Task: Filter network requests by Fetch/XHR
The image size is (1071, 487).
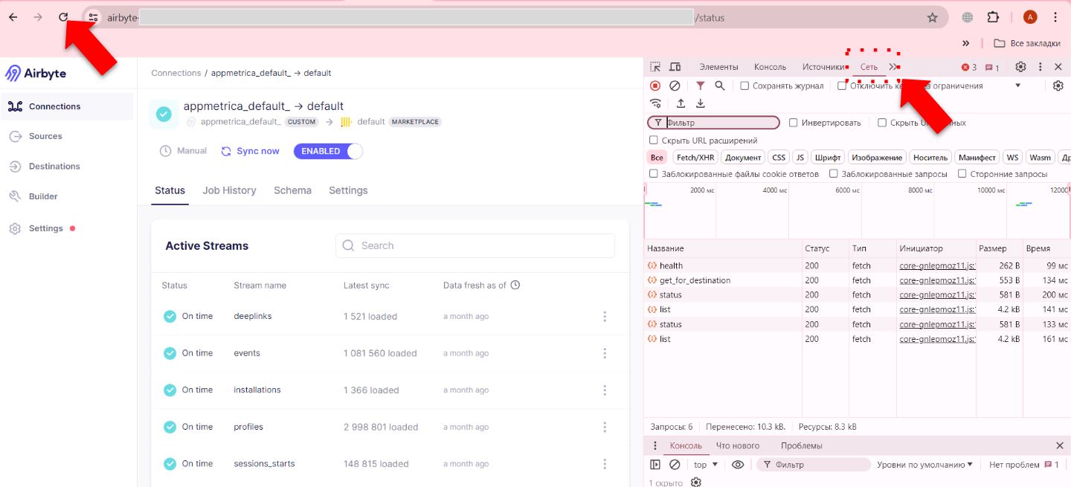Action: (696, 157)
